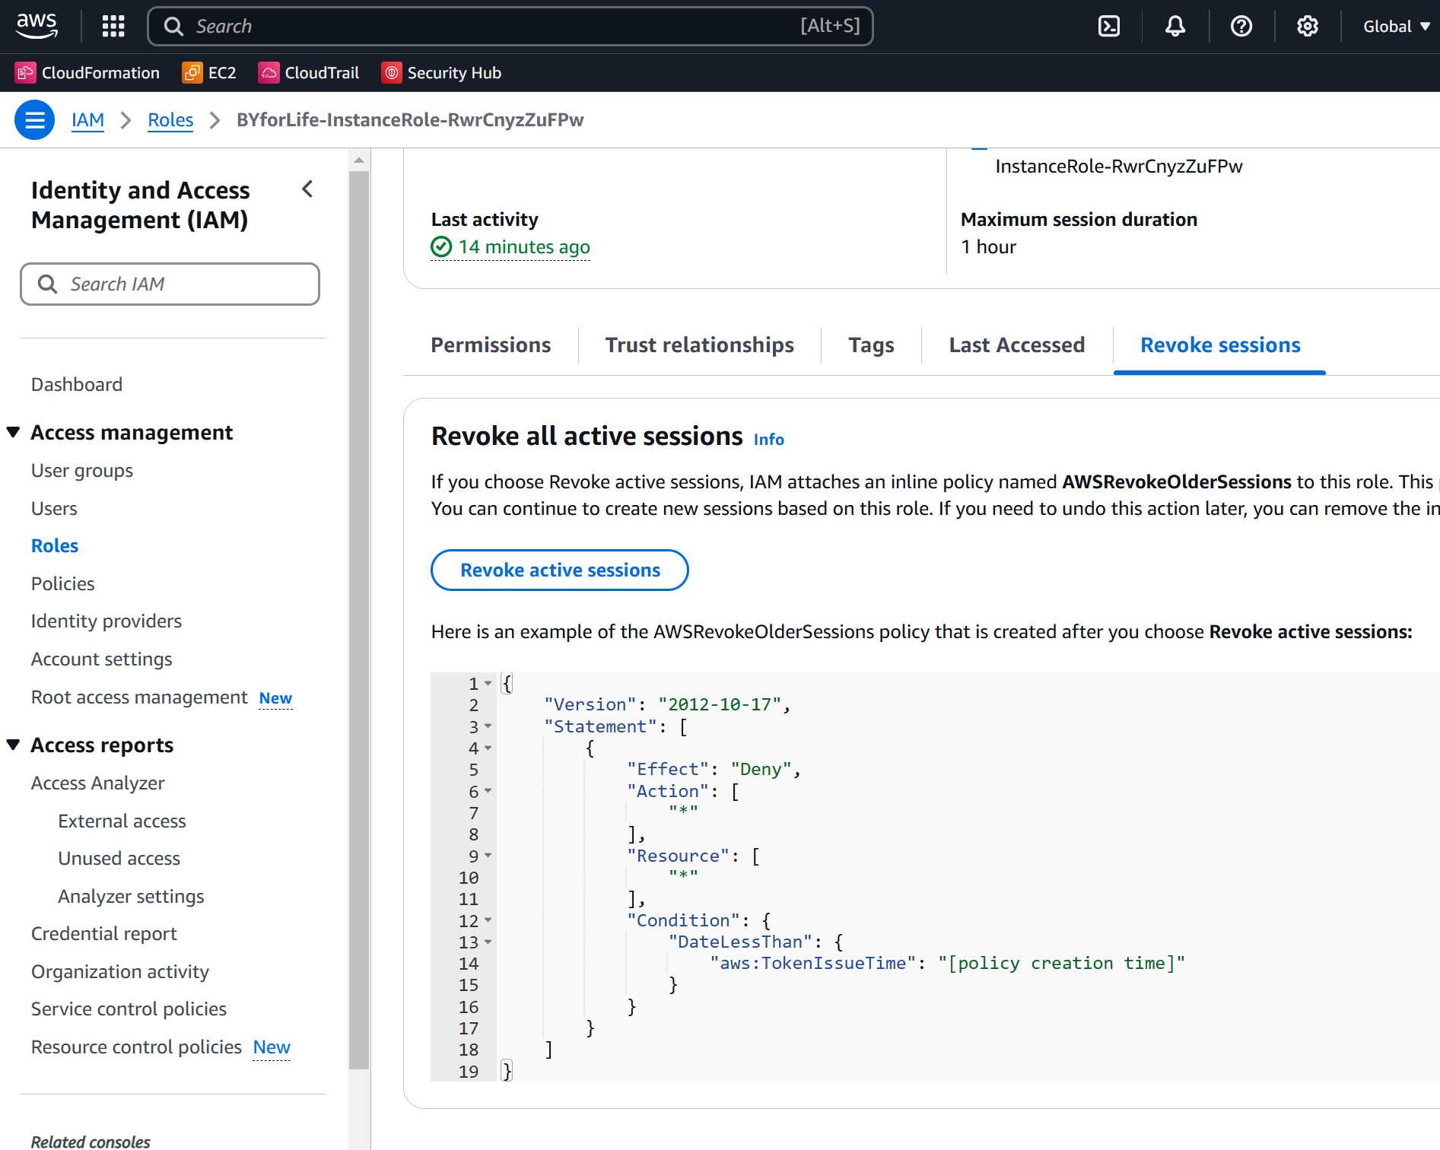Open External access in the sidebar

coord(122,821)
